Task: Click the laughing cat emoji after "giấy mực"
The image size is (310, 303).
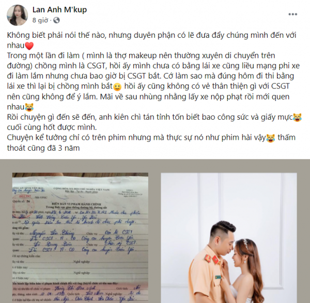Action: tap(297, 118)
